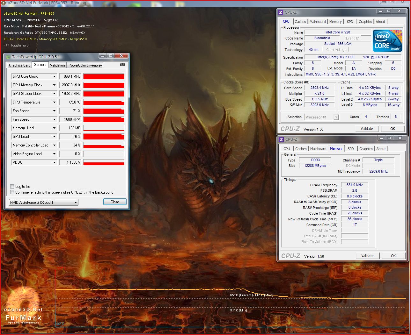Click the GPU-Z title bar icon

click(9, 57)
